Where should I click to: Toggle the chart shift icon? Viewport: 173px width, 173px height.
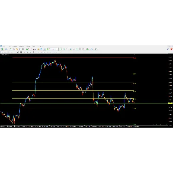click(84, 49)
